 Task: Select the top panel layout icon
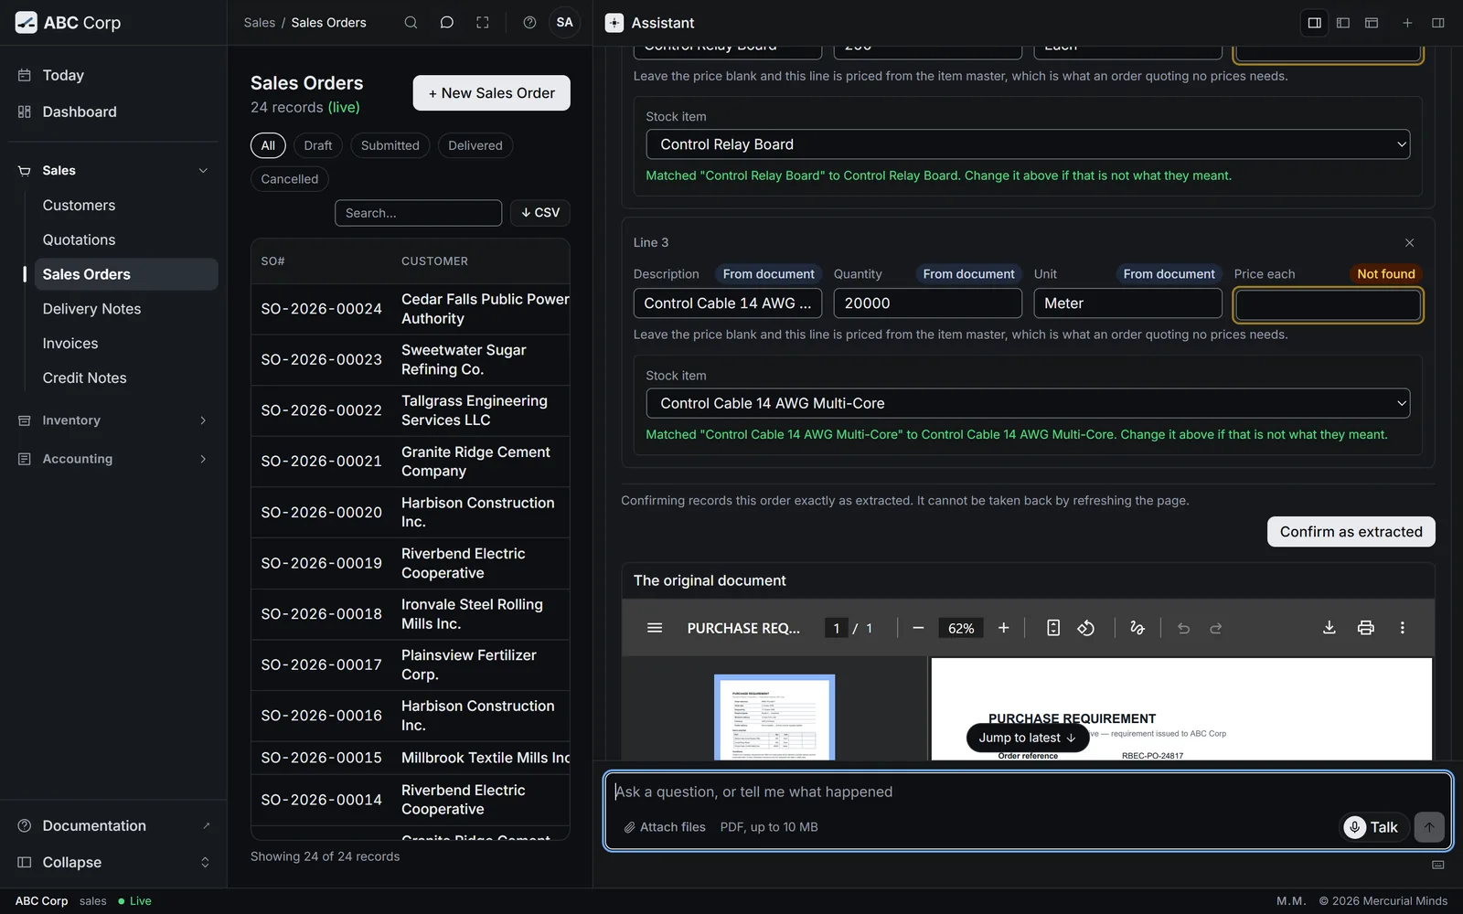[x=1372, y=23]
